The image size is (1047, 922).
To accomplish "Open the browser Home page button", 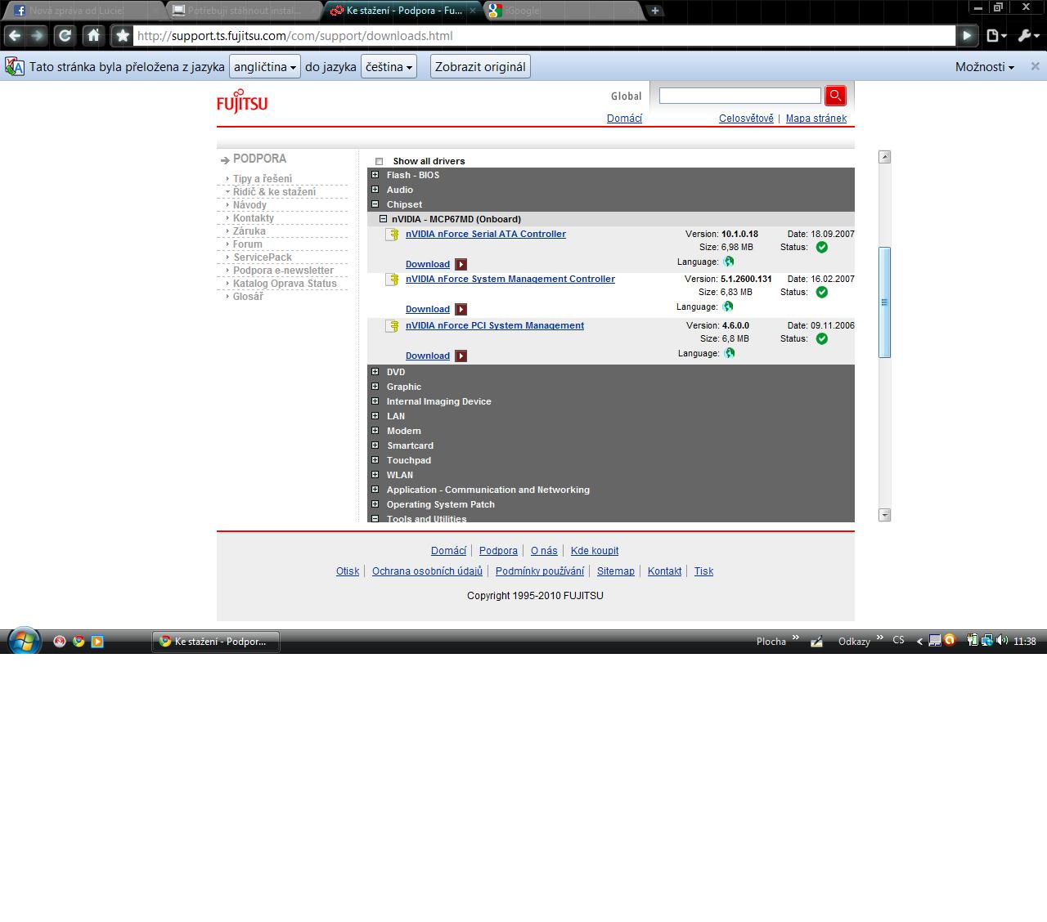I will (x=93, y=36).
